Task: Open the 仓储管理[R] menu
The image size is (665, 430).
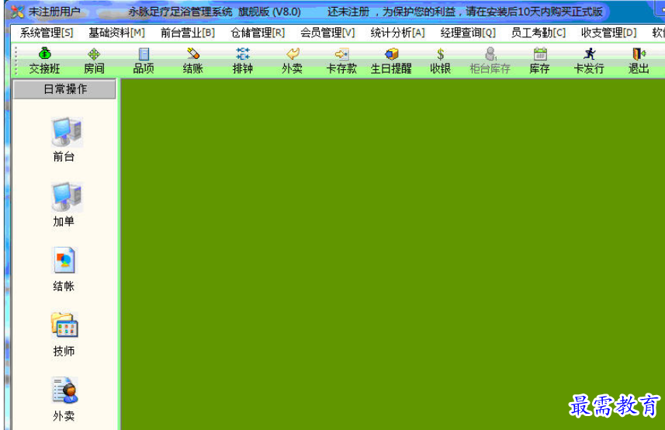Action: point(258,33)
